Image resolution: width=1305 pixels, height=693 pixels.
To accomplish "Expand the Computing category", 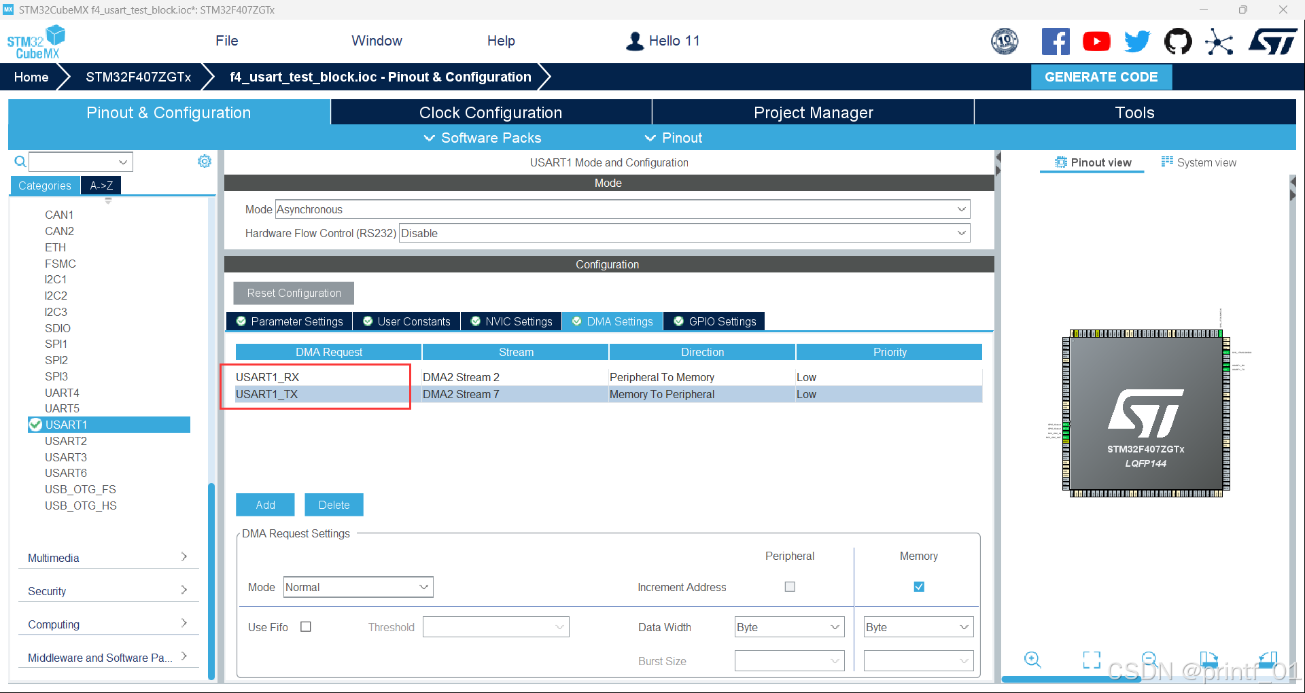I will [x=108, y=624].
